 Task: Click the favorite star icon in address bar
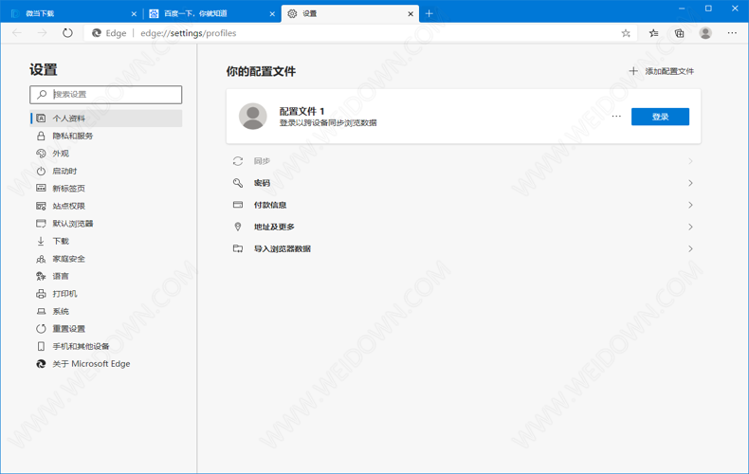click(626, 33)
